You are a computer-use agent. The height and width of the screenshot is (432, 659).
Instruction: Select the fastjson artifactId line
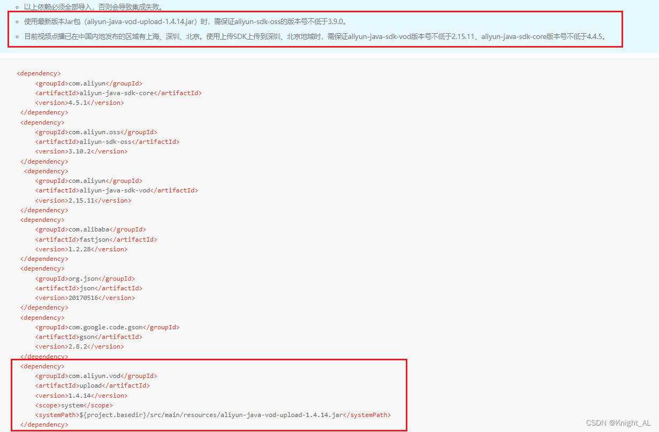(96, 240)
